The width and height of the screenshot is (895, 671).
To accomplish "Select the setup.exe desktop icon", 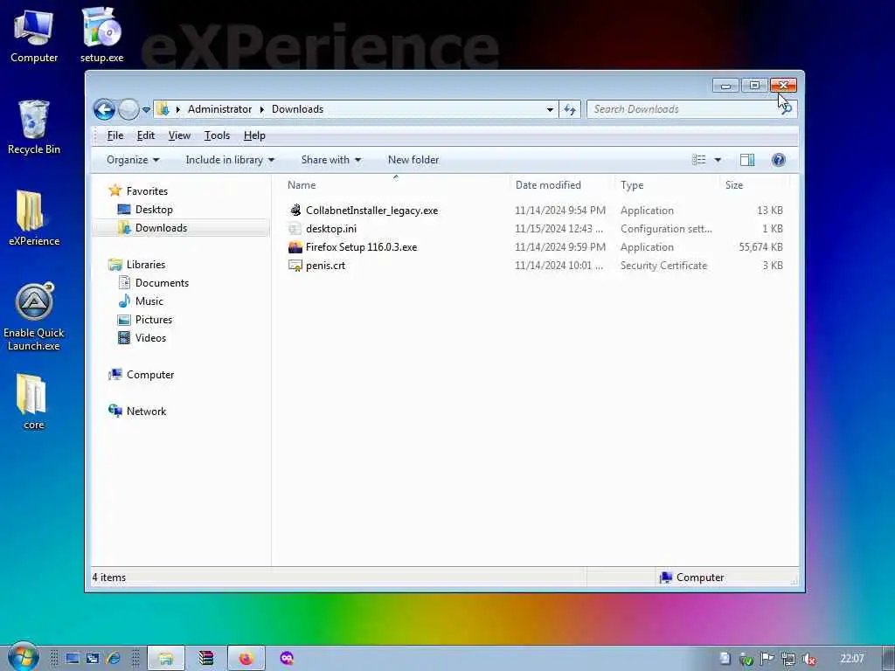I will tap(101, 35).
